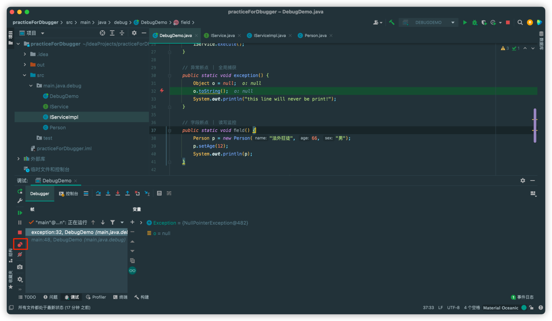Image resolution: width=552 pixels, height=321 pixels.
Task: Switch to IServiceImpl.java editor tab
Action: (270, 36)
